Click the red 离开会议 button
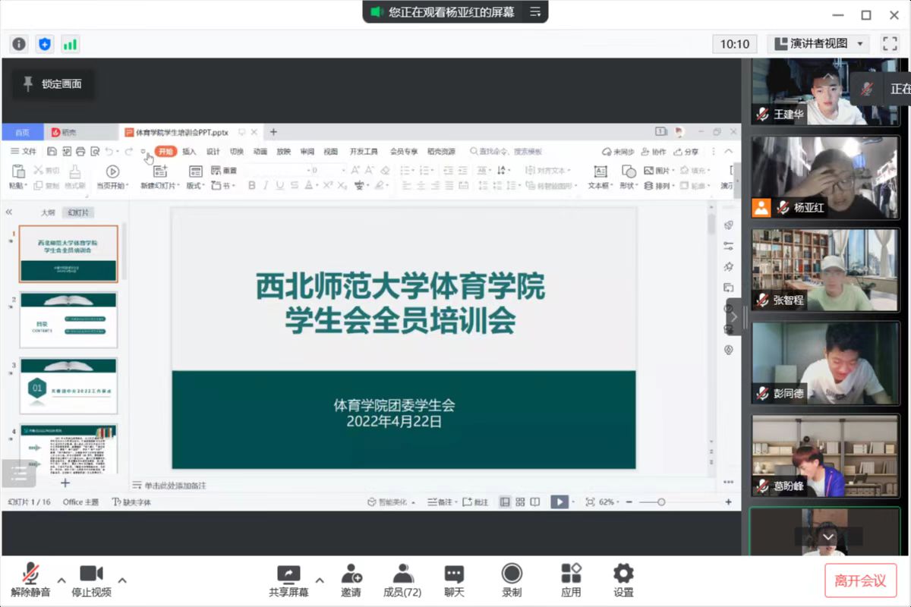911x607 pixels. (x=860, y=580)
